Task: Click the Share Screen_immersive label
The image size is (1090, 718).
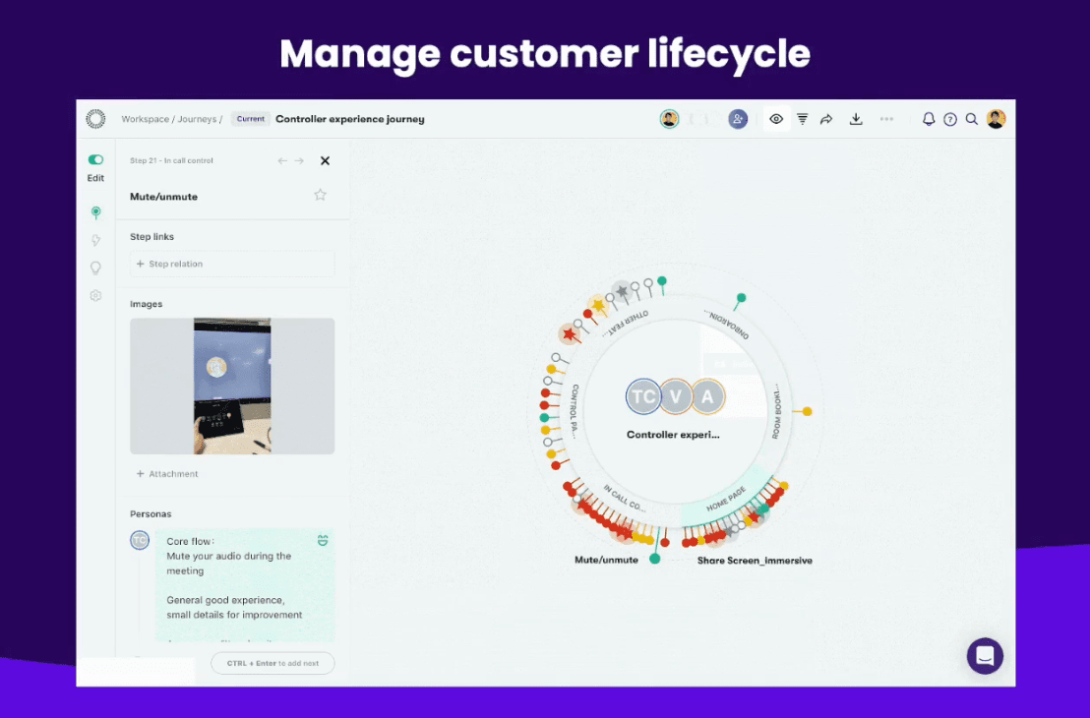Action: pos(755,561)
